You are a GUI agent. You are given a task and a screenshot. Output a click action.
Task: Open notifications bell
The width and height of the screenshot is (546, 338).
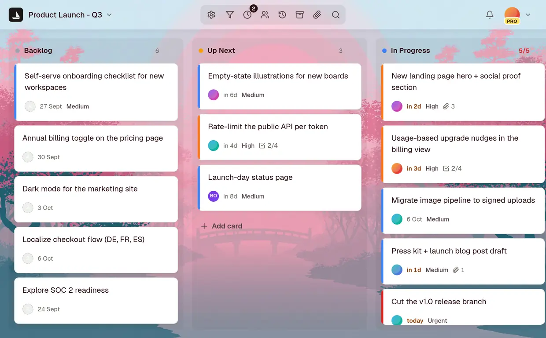490,15
